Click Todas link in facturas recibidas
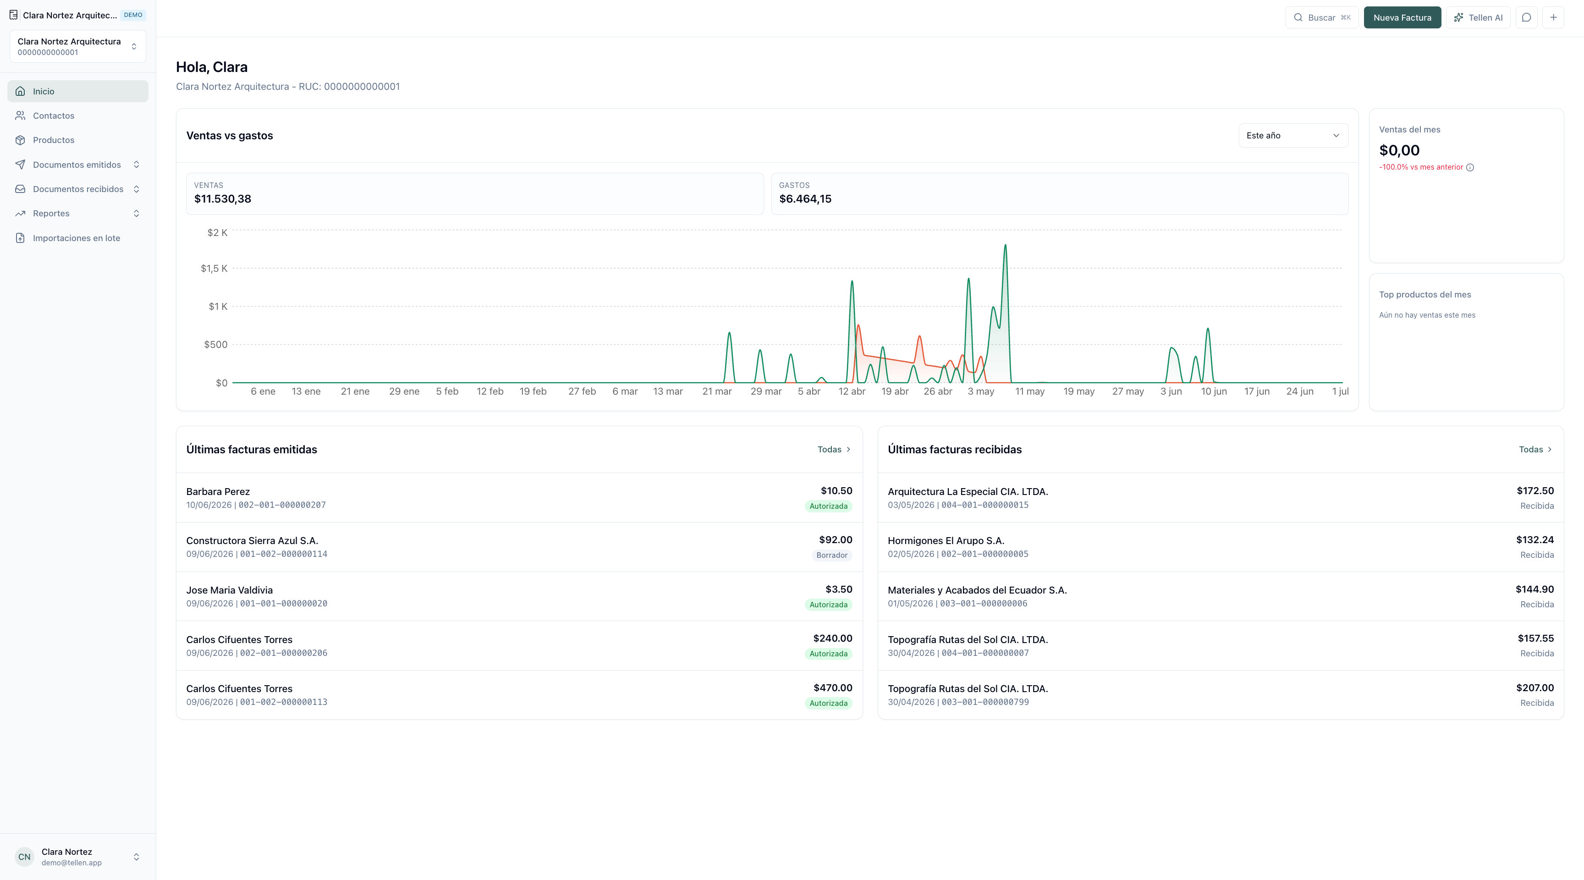 click(x=1535, y=450)
